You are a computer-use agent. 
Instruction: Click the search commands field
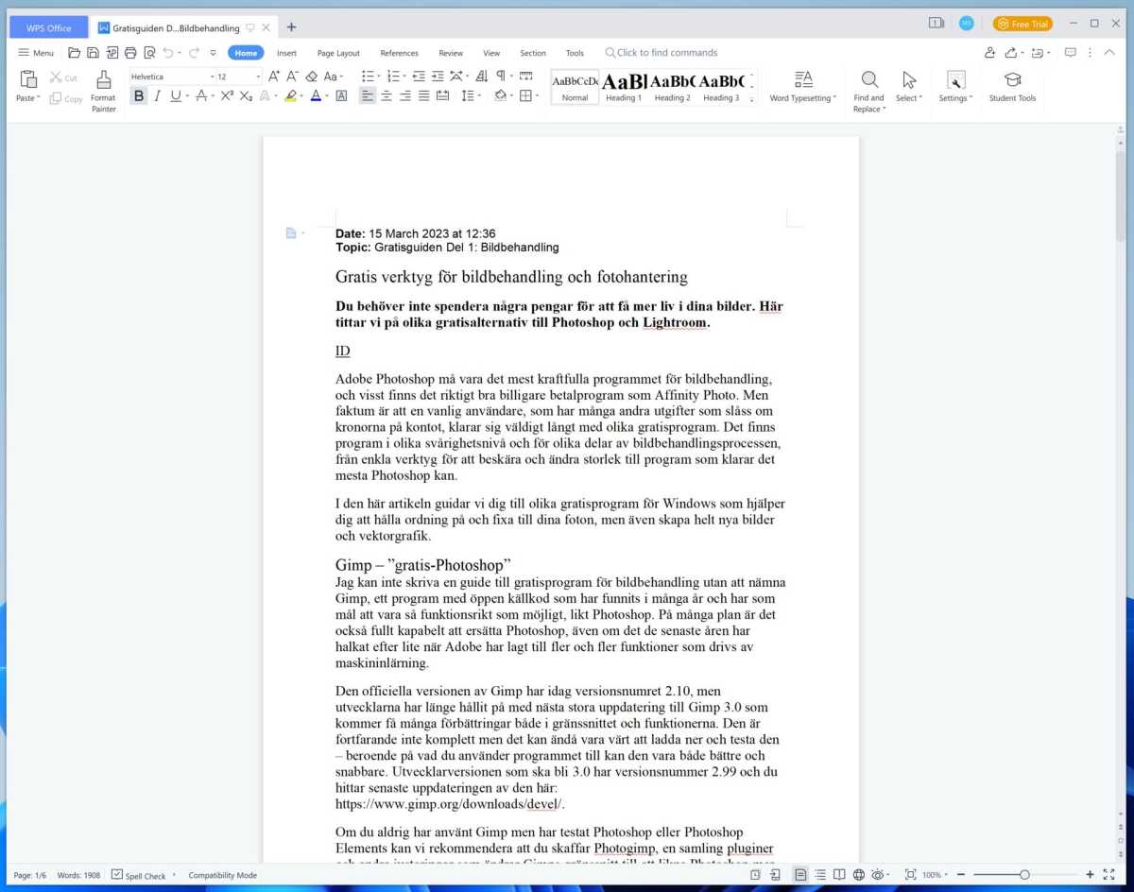tap(661, 53)
